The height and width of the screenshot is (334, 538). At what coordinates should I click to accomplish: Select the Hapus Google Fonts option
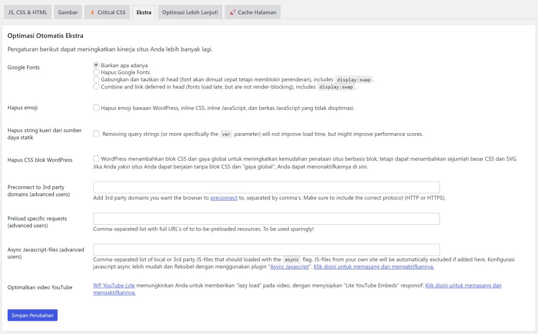96,73
